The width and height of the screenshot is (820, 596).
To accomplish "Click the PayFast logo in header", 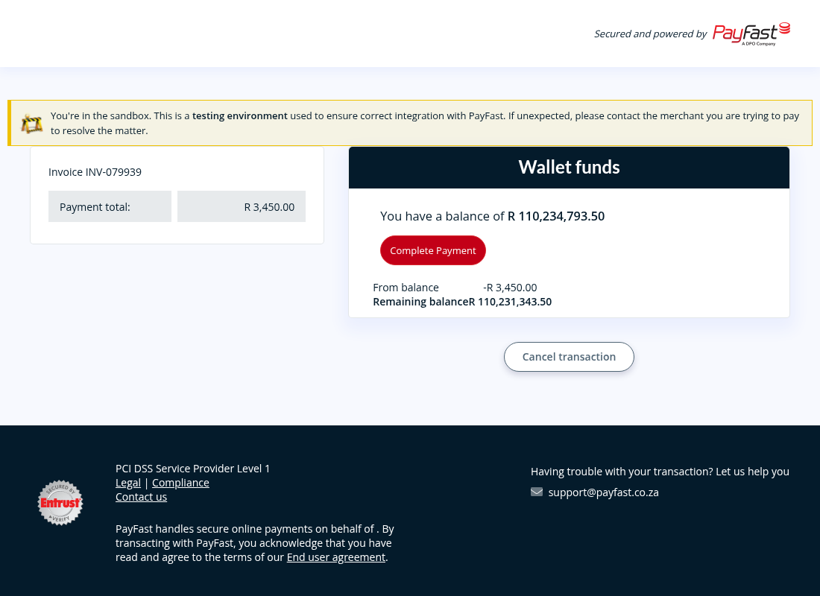I will [751, 34].
